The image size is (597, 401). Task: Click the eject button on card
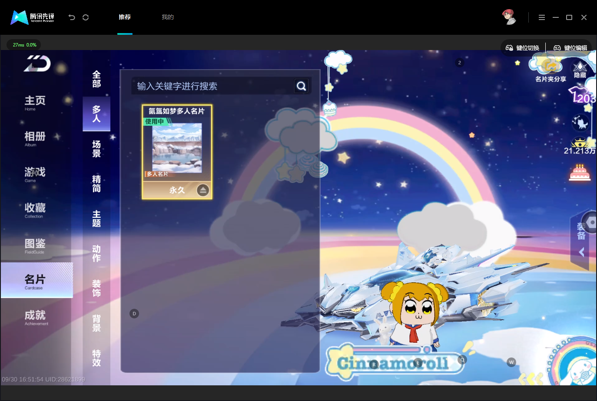[x=203, y=190]
